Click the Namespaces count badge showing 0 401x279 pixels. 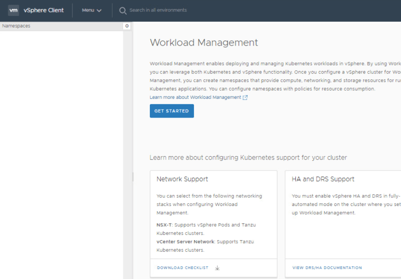coord(127,26)
